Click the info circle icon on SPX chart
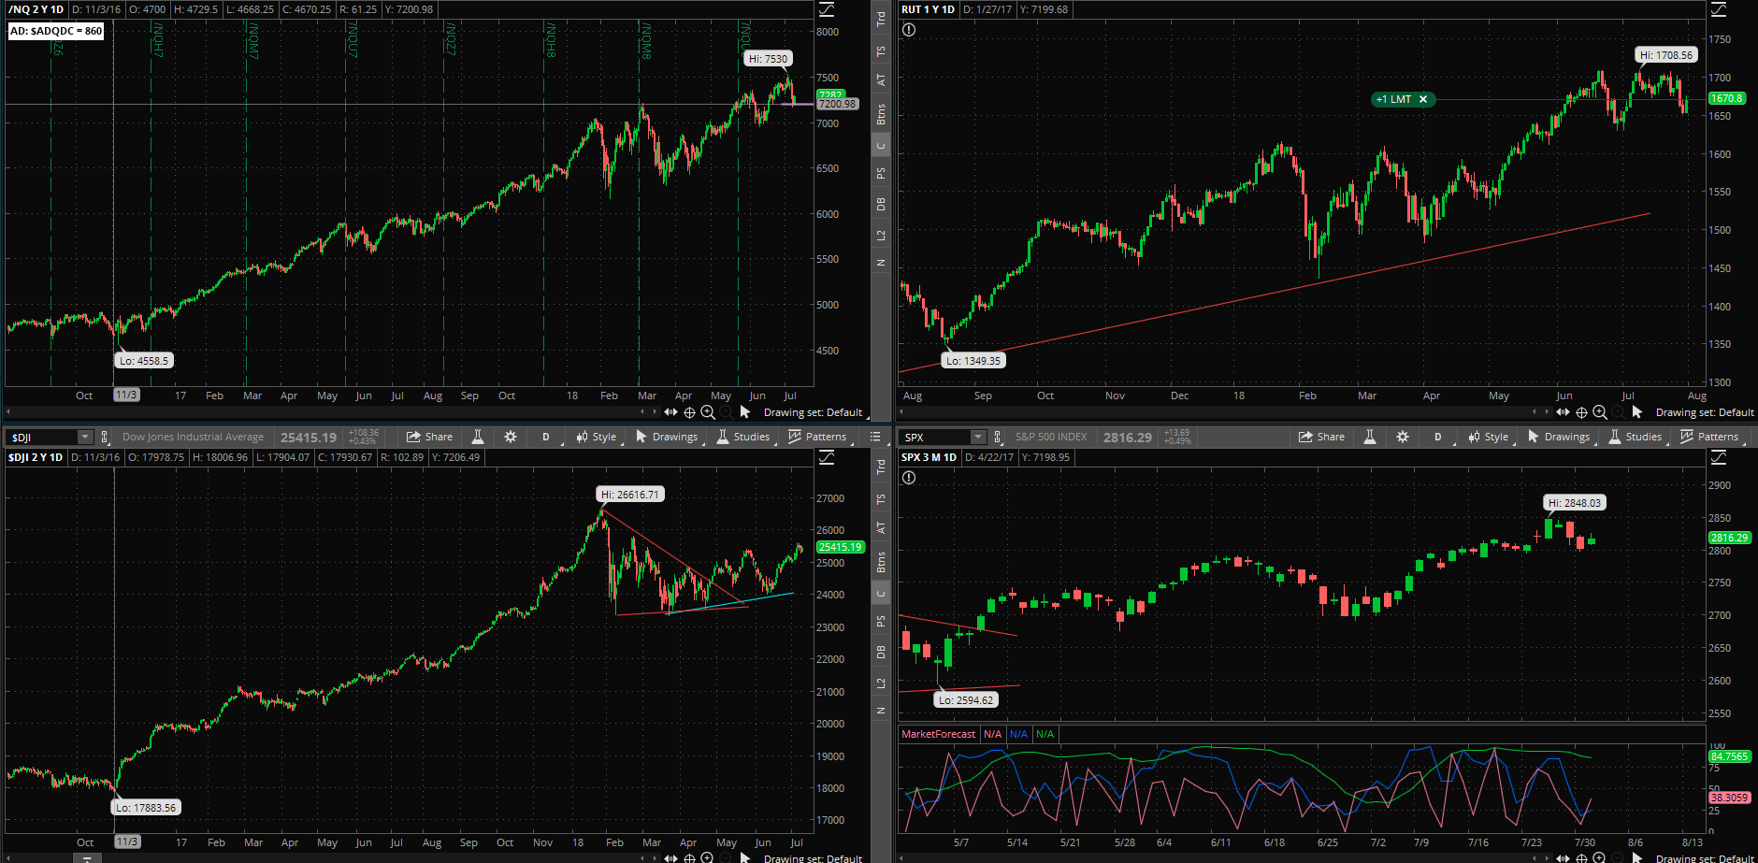 click(x=909, y=478)
